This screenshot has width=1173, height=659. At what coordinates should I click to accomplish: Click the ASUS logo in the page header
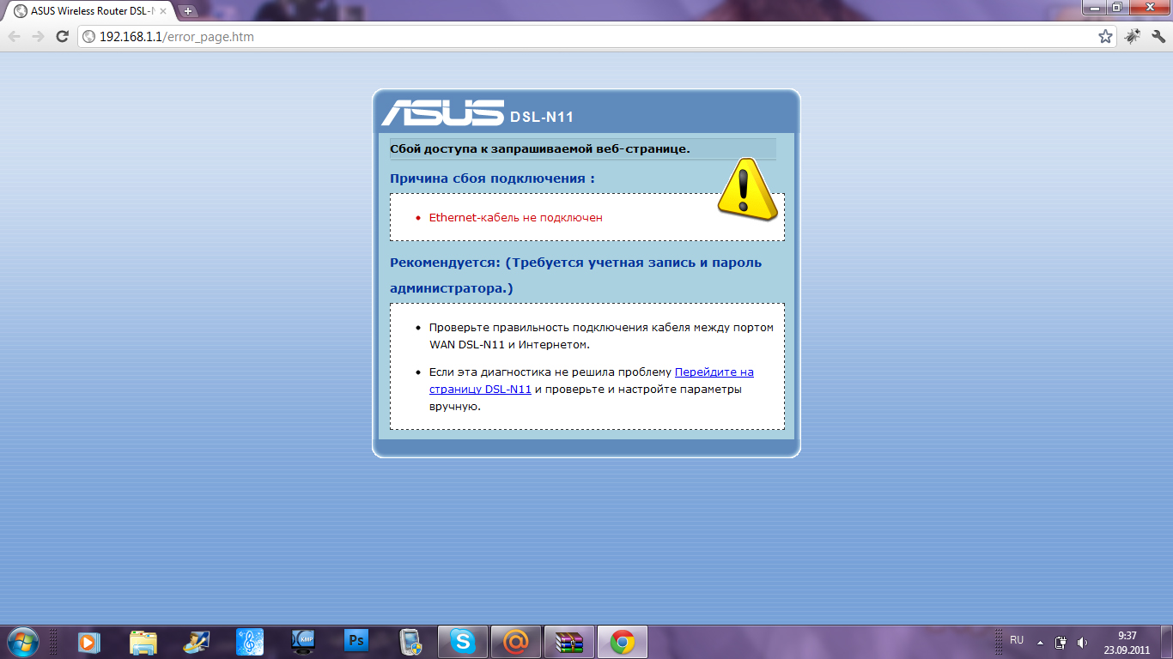tap(442, 112)
